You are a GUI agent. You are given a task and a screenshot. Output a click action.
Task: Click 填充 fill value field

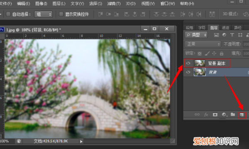[x=246, y=53]
